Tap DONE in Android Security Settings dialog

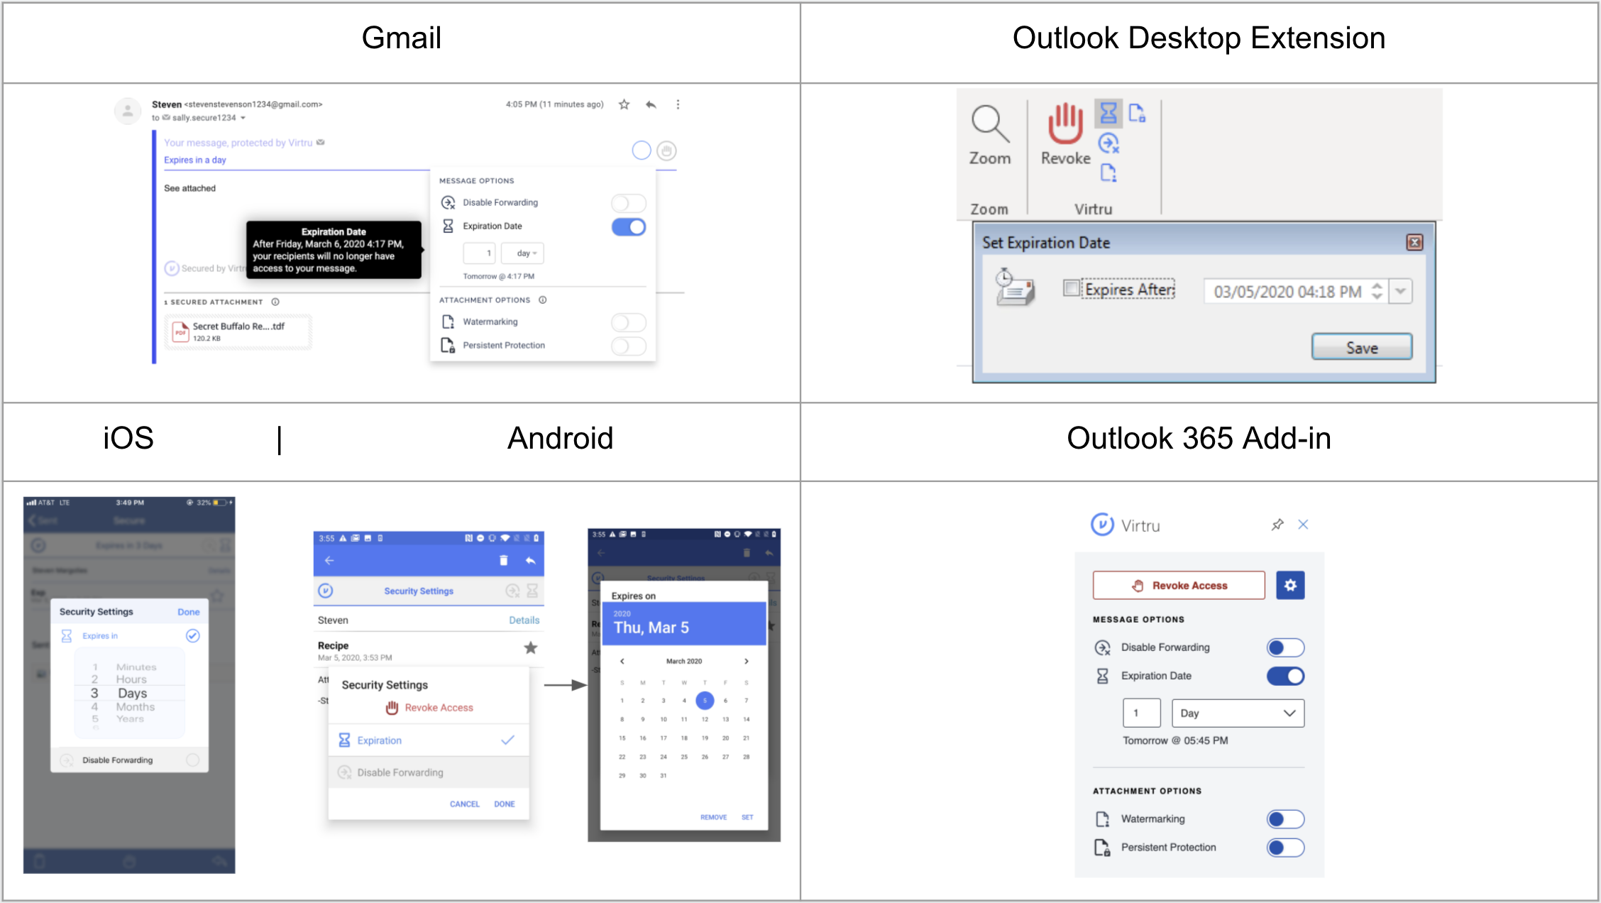pos(505,804)
